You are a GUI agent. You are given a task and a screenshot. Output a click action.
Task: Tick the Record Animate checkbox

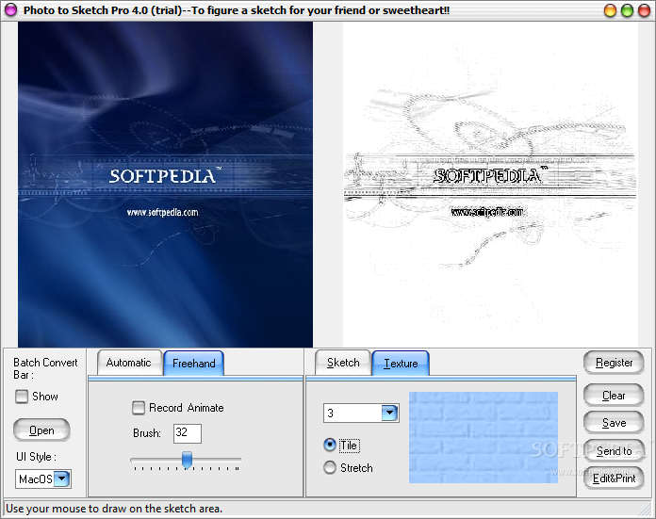pos(139,408)
